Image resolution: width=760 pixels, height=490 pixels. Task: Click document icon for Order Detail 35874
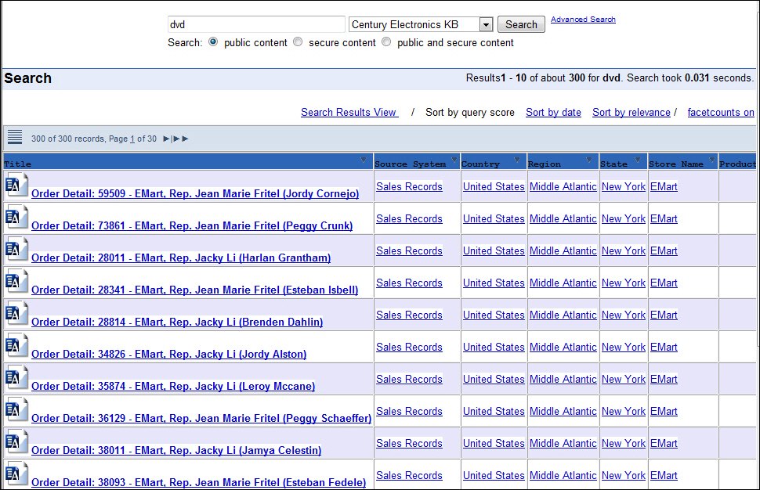click(16, 377)
